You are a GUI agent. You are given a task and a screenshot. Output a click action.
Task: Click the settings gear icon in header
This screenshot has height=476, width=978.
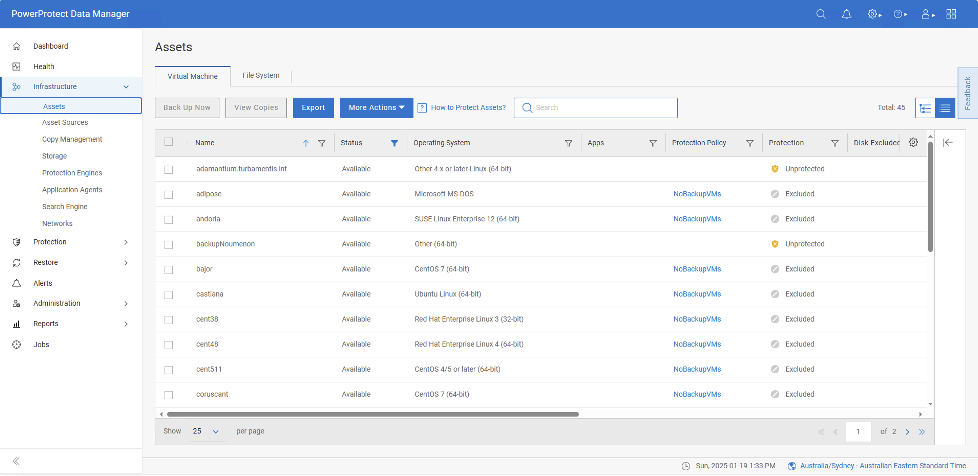point(872,14)
